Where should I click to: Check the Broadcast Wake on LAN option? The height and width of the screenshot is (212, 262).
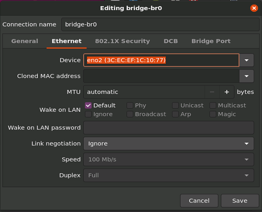tap(130, 114)
